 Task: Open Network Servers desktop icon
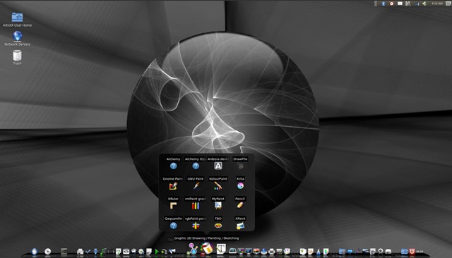(17, 36)
